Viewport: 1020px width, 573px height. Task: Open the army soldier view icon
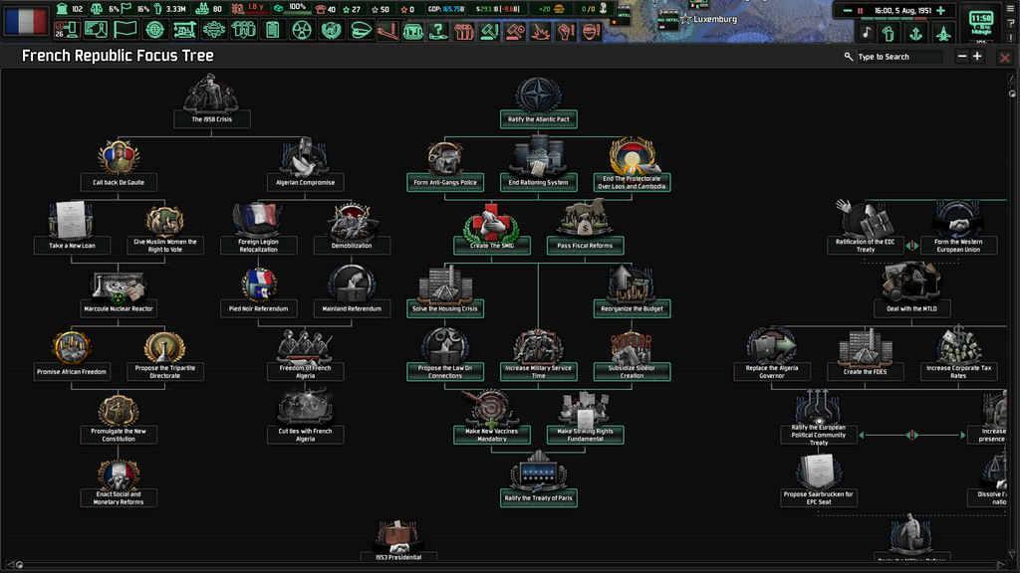(x=889, y=33)
